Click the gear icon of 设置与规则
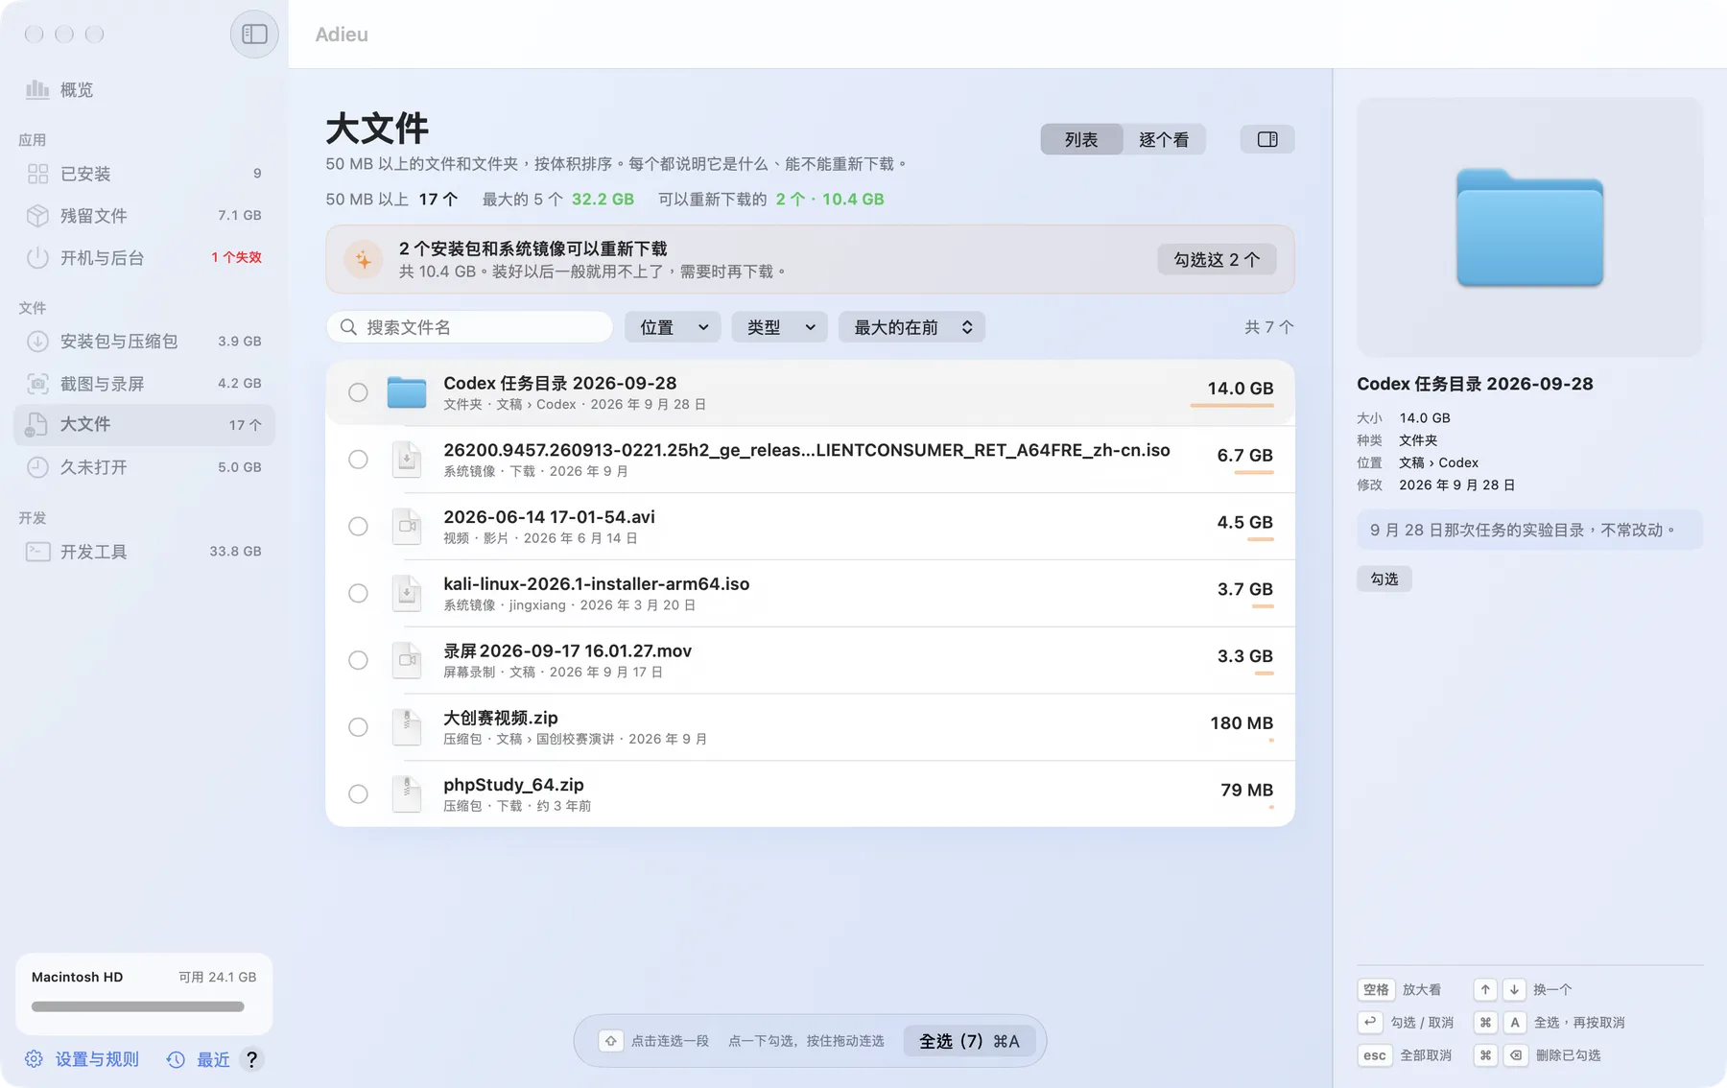This screenshot has width=1727, height=1088. (x=34, y=1059)
